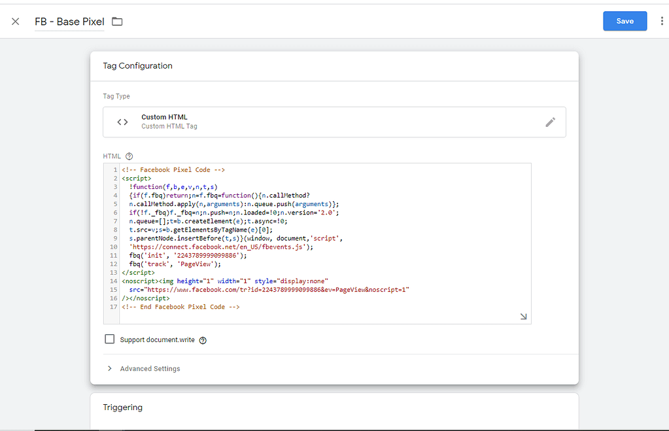This screenshot has width=669, height=431.
Task: Save the tag with the Save button
Action: click(625, 21)
